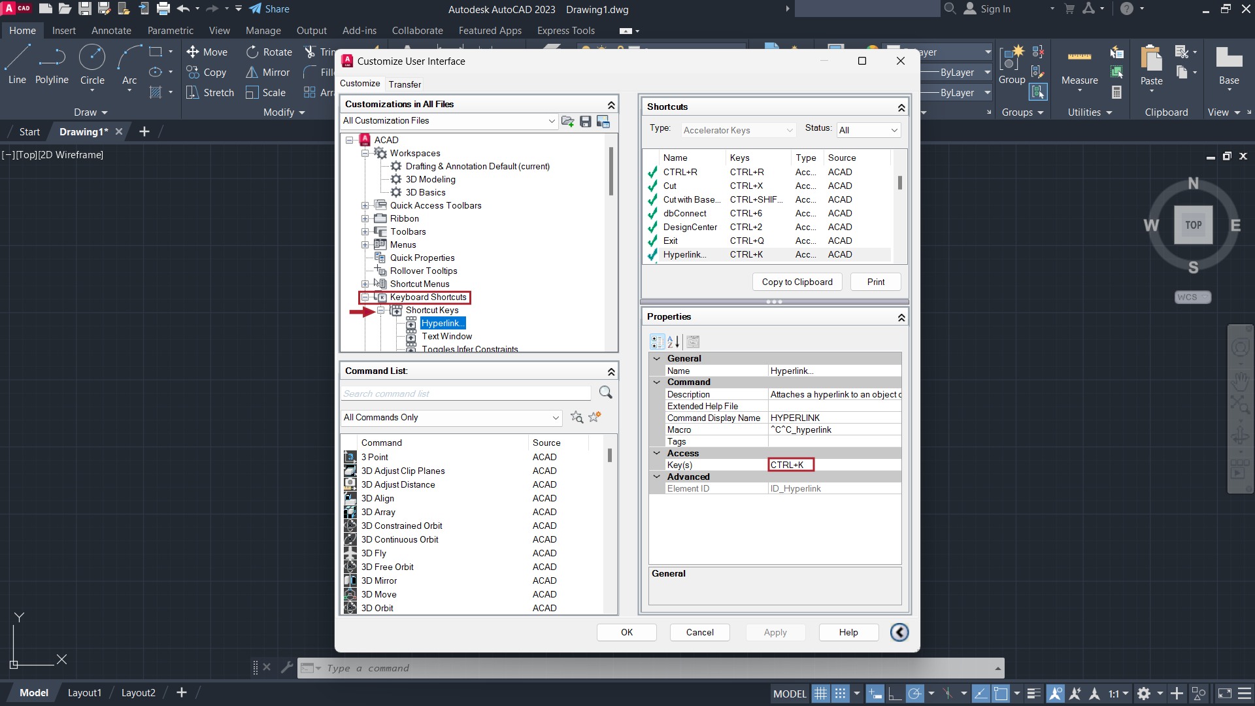Click Copy to Clipboard button
1255x706 pixels.
click(797, 282)
